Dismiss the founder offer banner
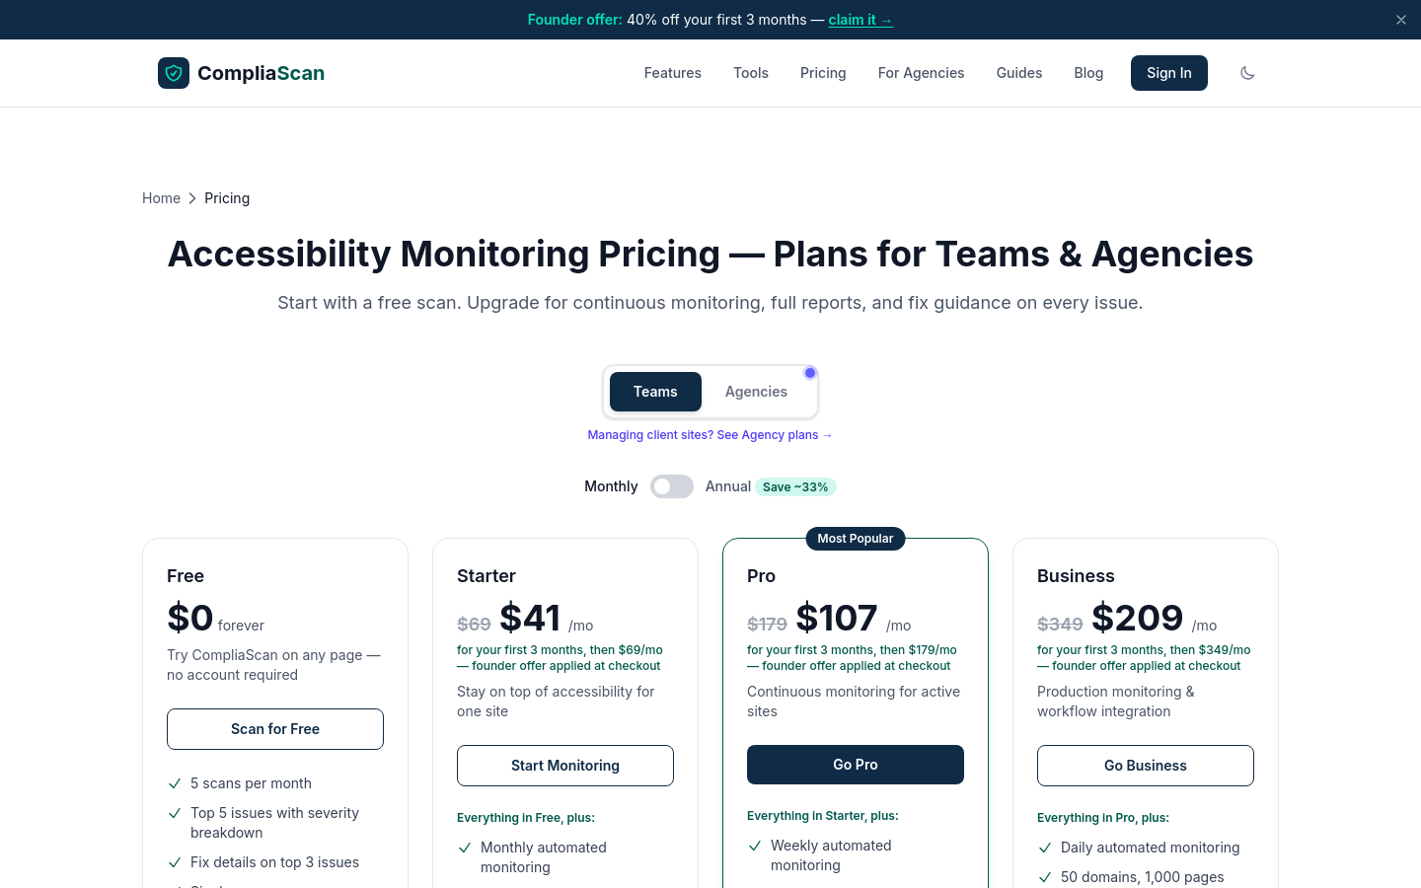 (1401, 20)
